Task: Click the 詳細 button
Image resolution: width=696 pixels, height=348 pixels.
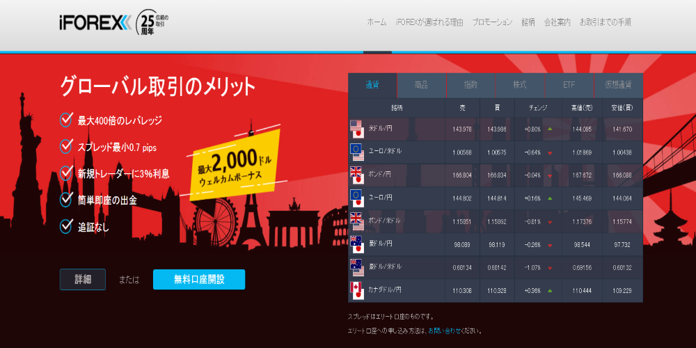Action: click(83, 279)
